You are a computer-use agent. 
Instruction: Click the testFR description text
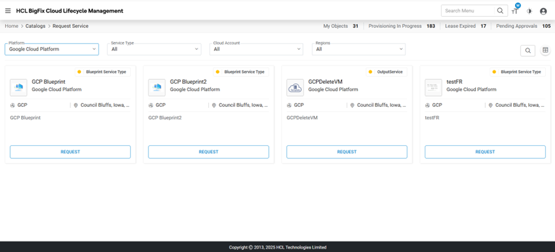coord(432,117)
